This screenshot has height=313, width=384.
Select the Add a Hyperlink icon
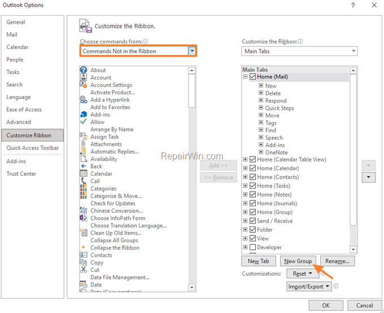[x=84, y=100]
